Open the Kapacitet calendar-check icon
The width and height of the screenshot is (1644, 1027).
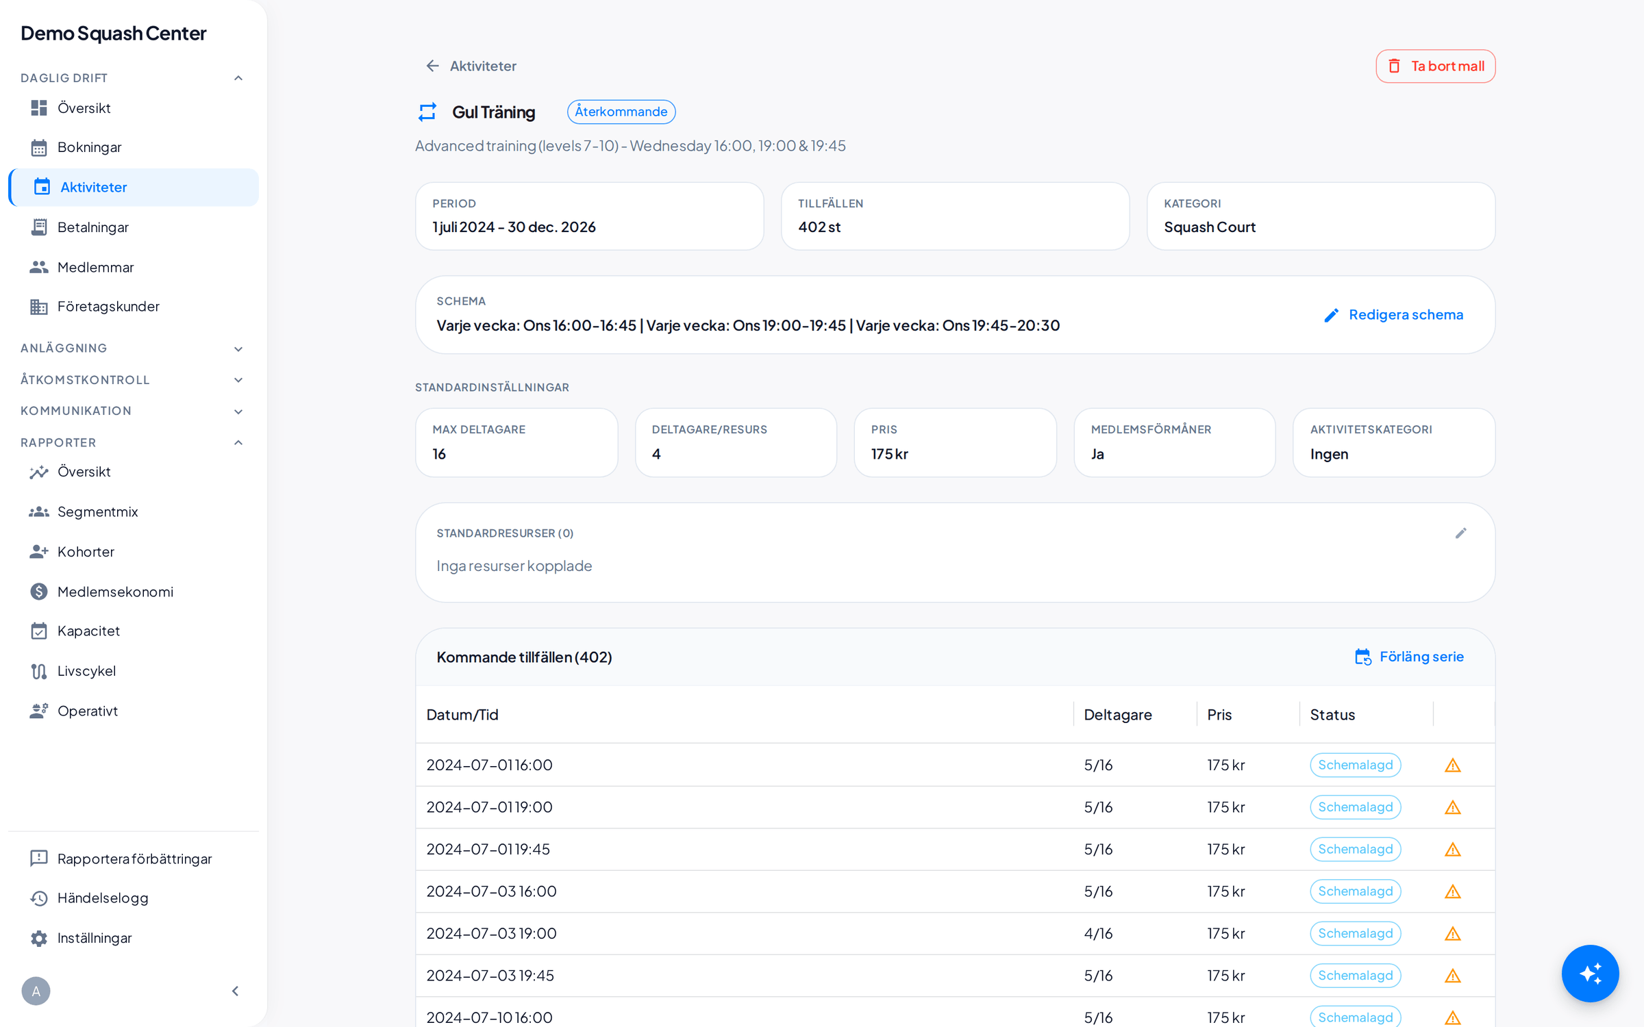[39, 631]
